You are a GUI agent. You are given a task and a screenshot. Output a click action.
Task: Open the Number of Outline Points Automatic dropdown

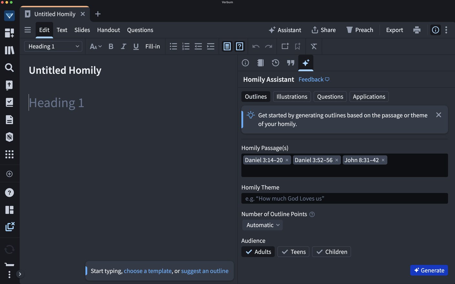click(x=262, y=225)
